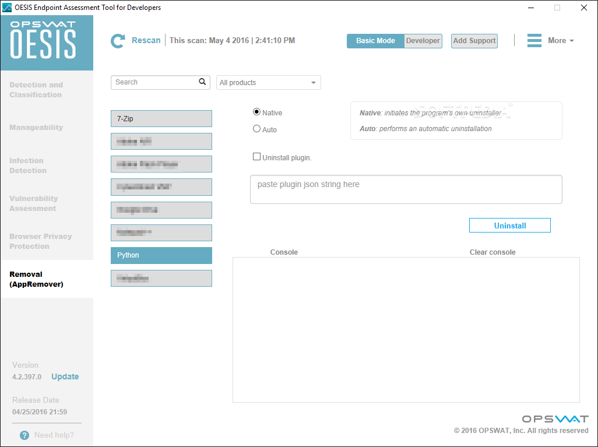598x447 pixels.
Task: Open Browser Privacy Protection section
Action: [x=40, y=241]
